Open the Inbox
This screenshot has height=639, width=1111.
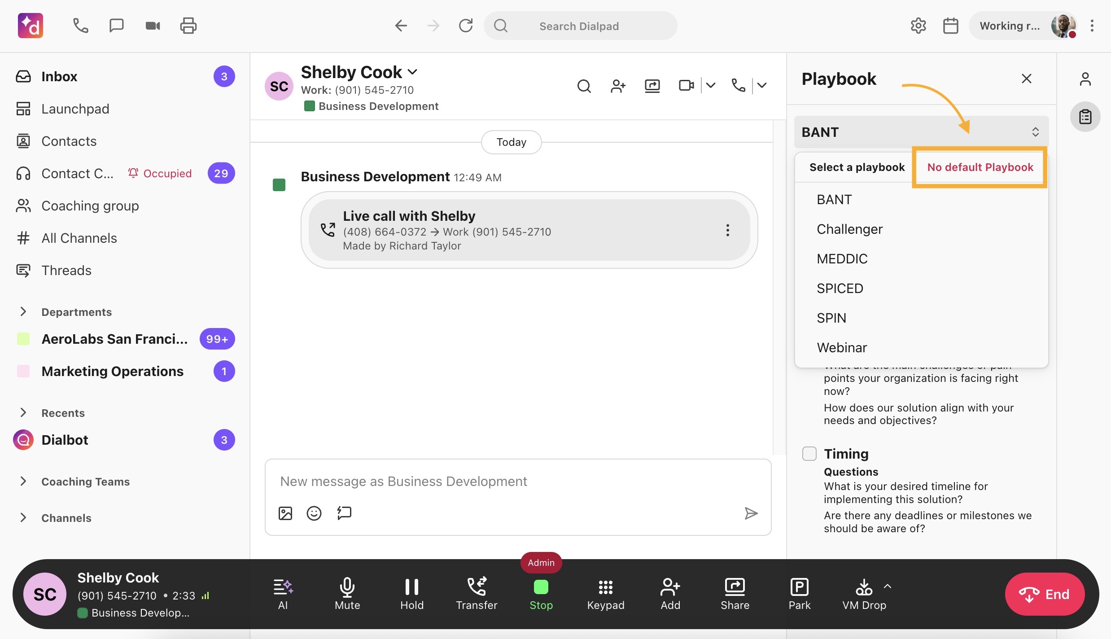click(125, 76)
